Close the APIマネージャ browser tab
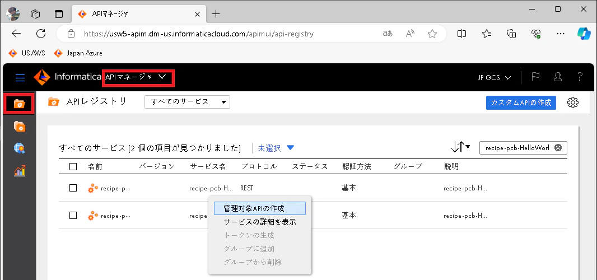 point(197,14)
